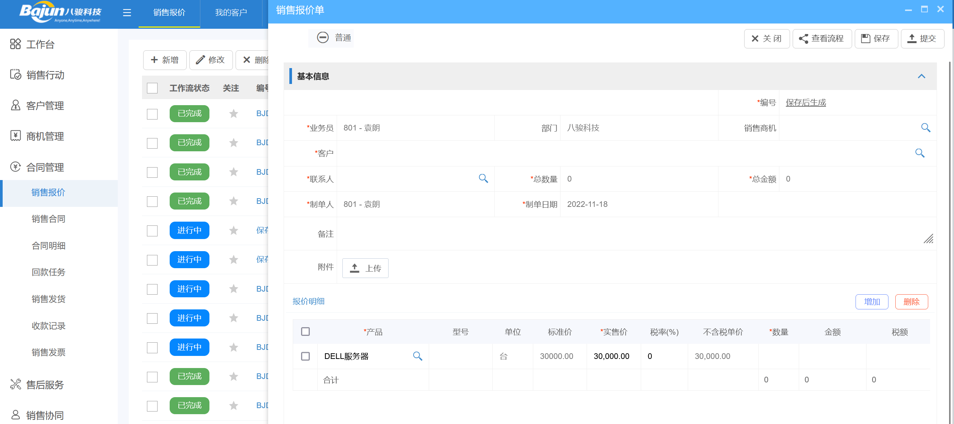
Task: Select the 商机管理 sidebar icon
Action: [x=16, y=136]
